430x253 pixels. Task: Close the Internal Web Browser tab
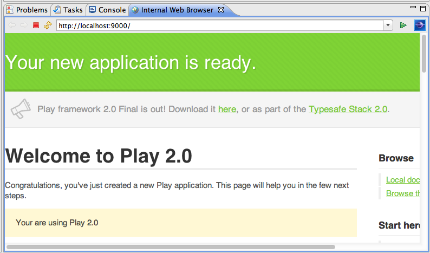[221, 10]
